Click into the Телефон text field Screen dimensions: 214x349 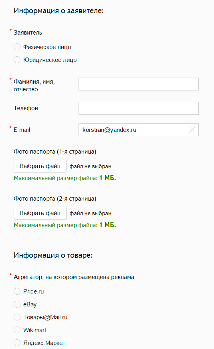point(139,108)
